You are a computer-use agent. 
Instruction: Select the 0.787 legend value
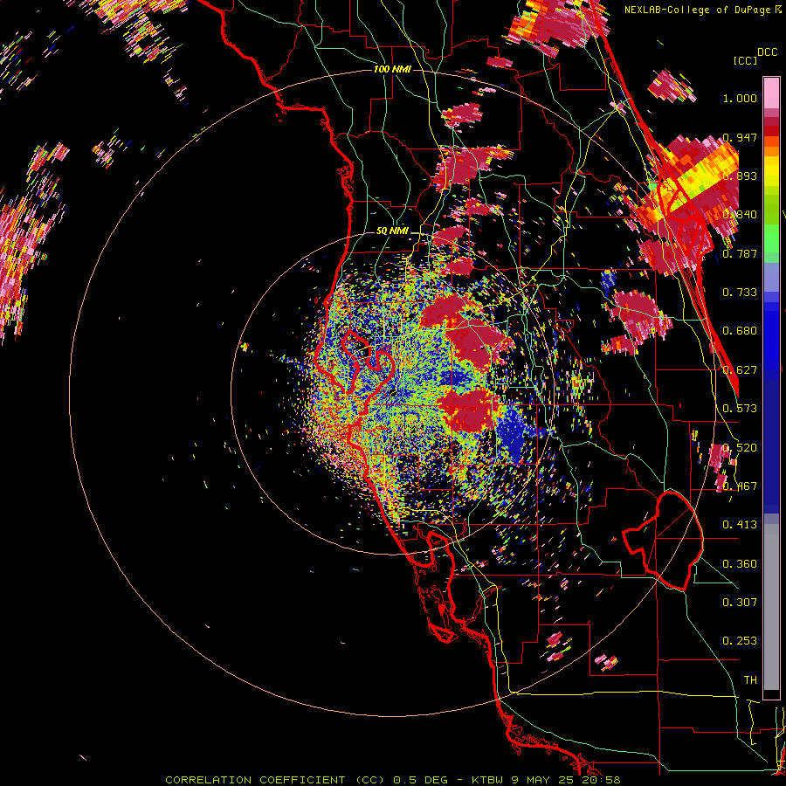point(740,253)
